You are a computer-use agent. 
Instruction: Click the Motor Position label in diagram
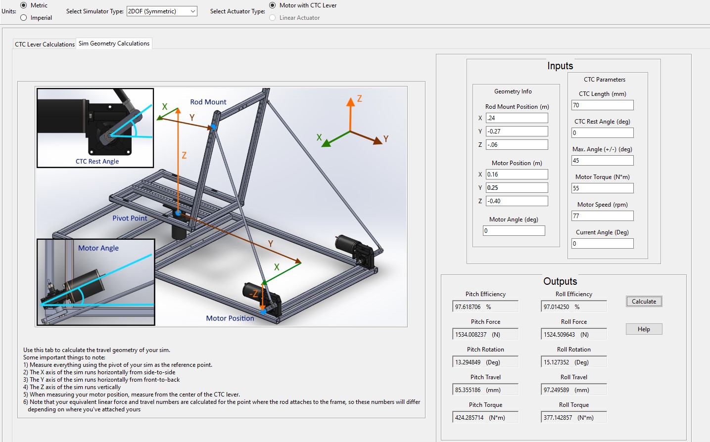click(x=230, y=318)
